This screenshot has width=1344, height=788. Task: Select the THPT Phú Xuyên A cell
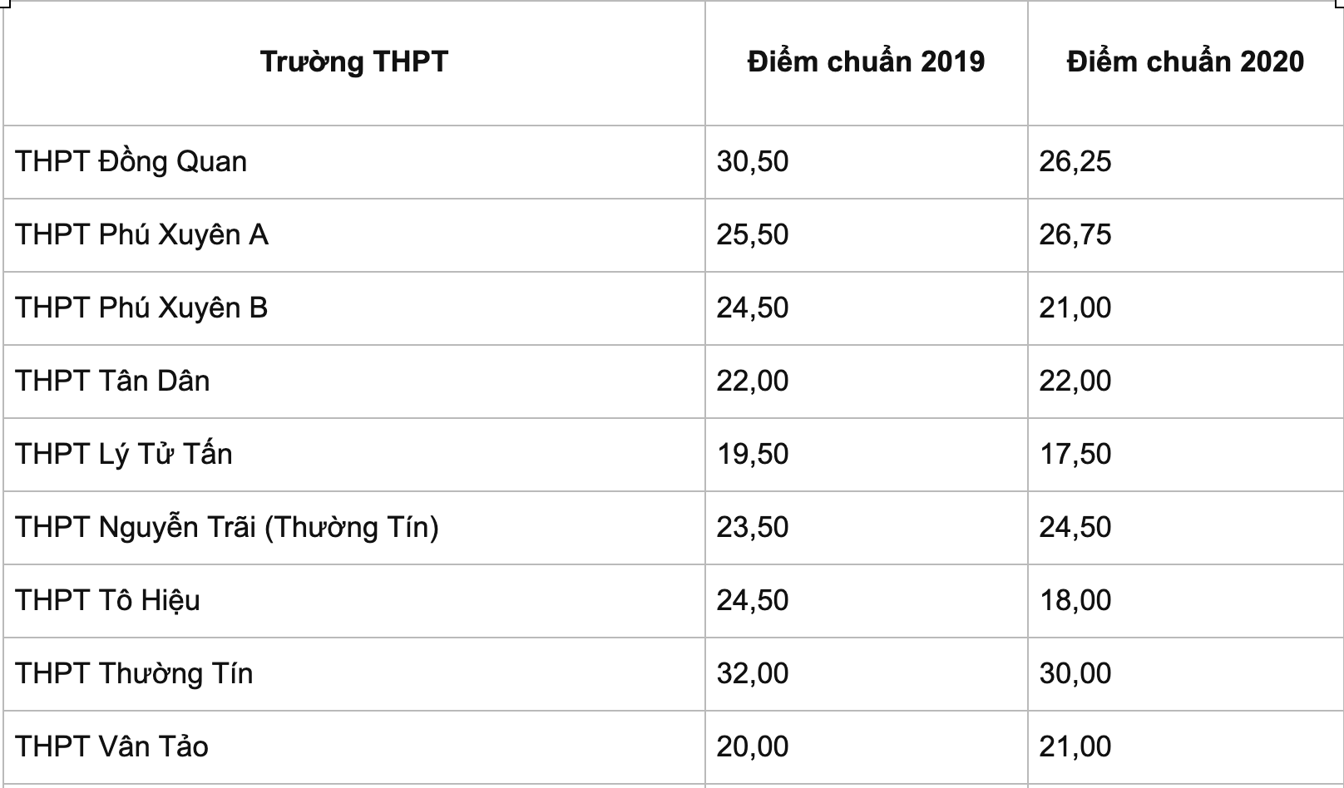(x=141, y=234)
